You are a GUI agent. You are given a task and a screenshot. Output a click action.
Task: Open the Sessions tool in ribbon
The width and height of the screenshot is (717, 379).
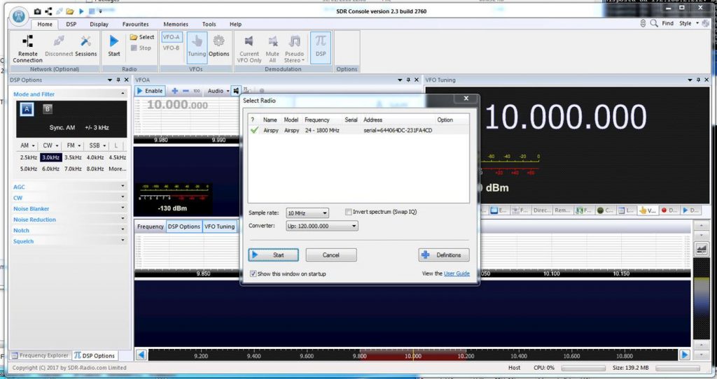(86, 46)
